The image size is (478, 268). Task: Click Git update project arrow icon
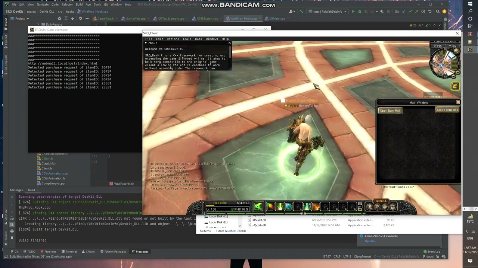click(404, 12)
